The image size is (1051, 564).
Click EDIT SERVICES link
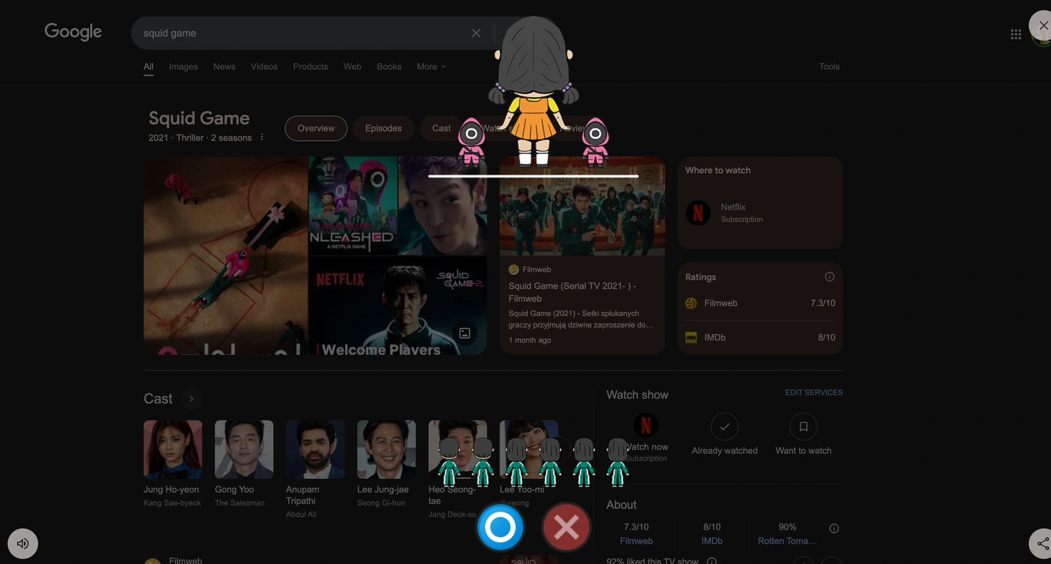(813, 393)
